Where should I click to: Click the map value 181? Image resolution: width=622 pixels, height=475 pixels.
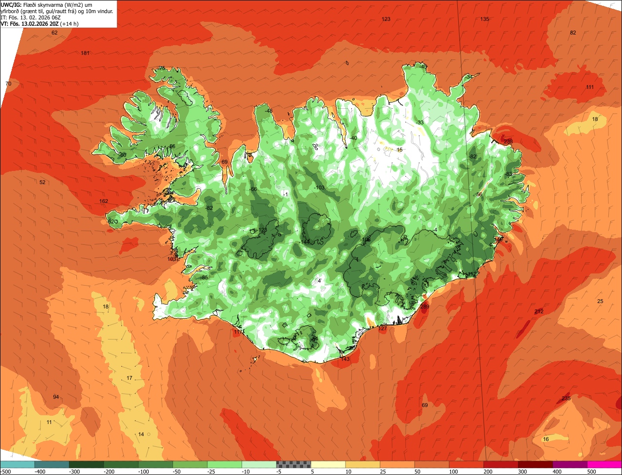(x=85, y=53)
